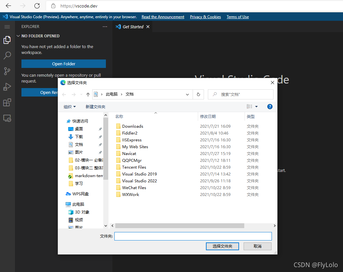Click navigation pane scroll down arrow
Viewport: 343px width, 272px height.
pyautogui.click(x=106, y=226)
